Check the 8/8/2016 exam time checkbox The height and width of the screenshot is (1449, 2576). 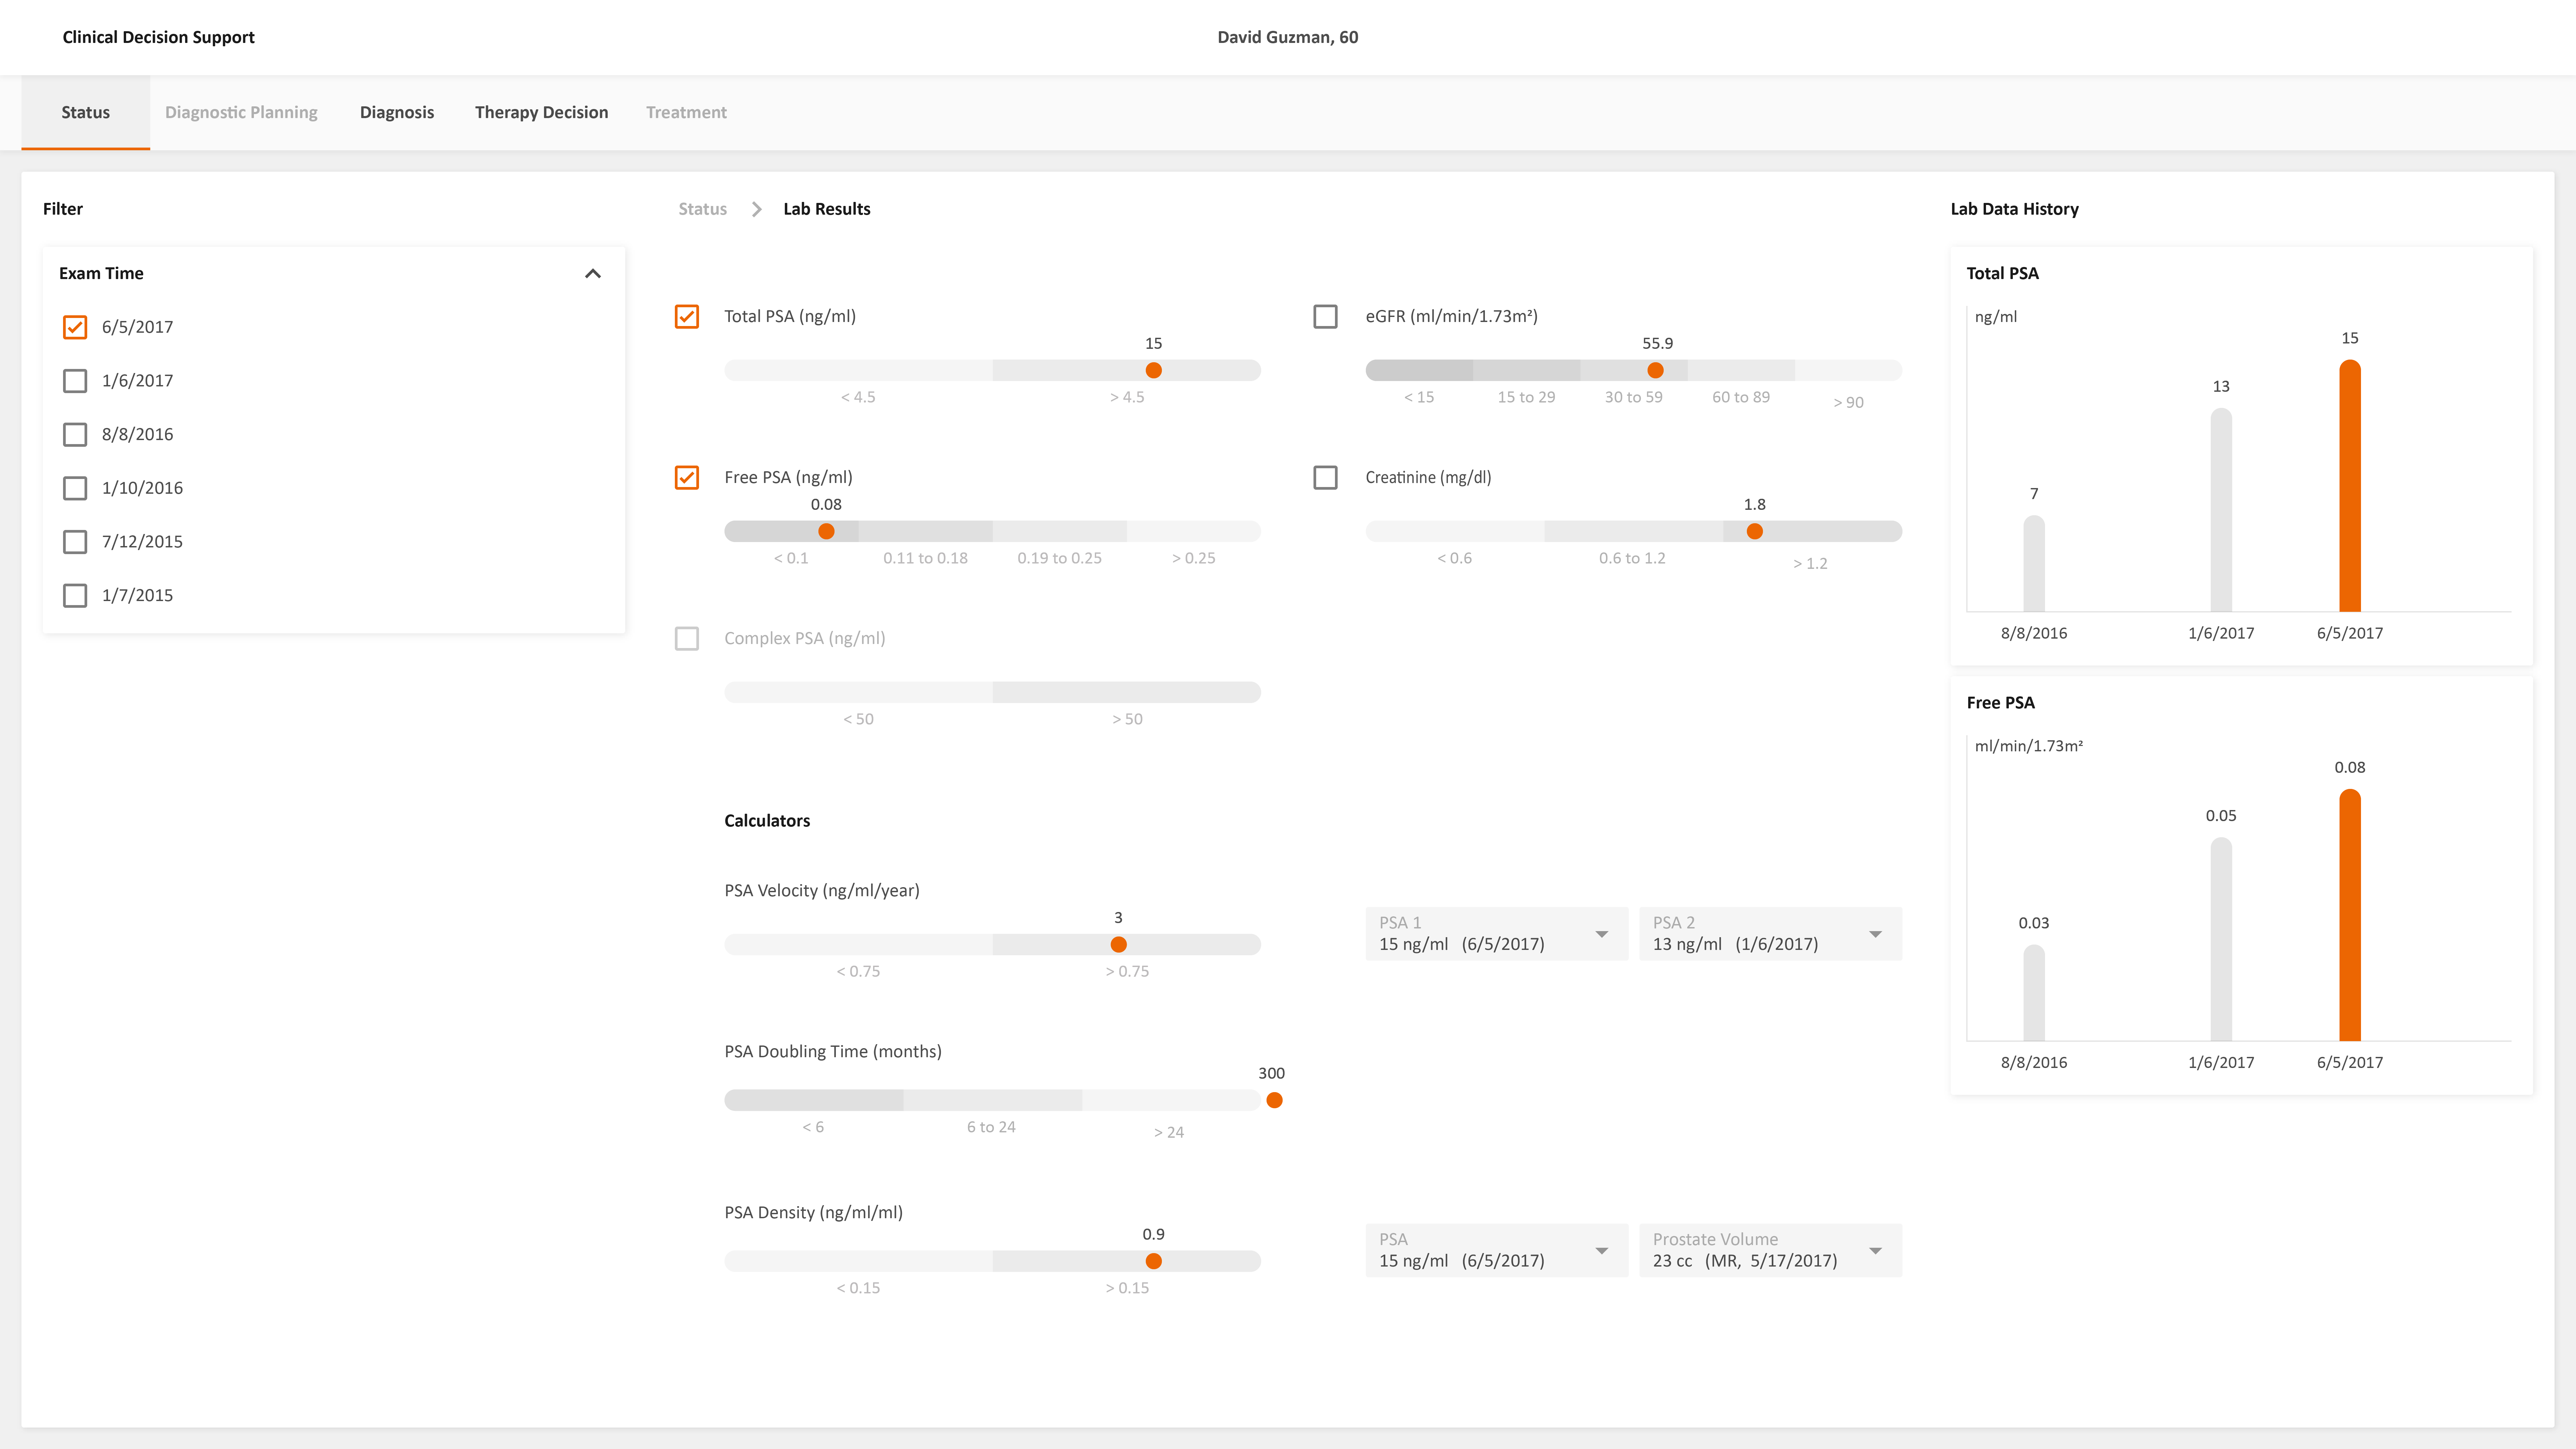[75, 434]
